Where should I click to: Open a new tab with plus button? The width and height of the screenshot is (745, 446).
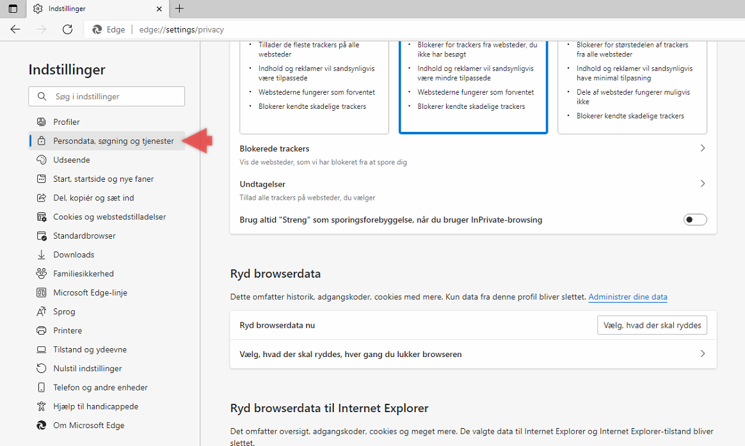(x=179, y=8)
